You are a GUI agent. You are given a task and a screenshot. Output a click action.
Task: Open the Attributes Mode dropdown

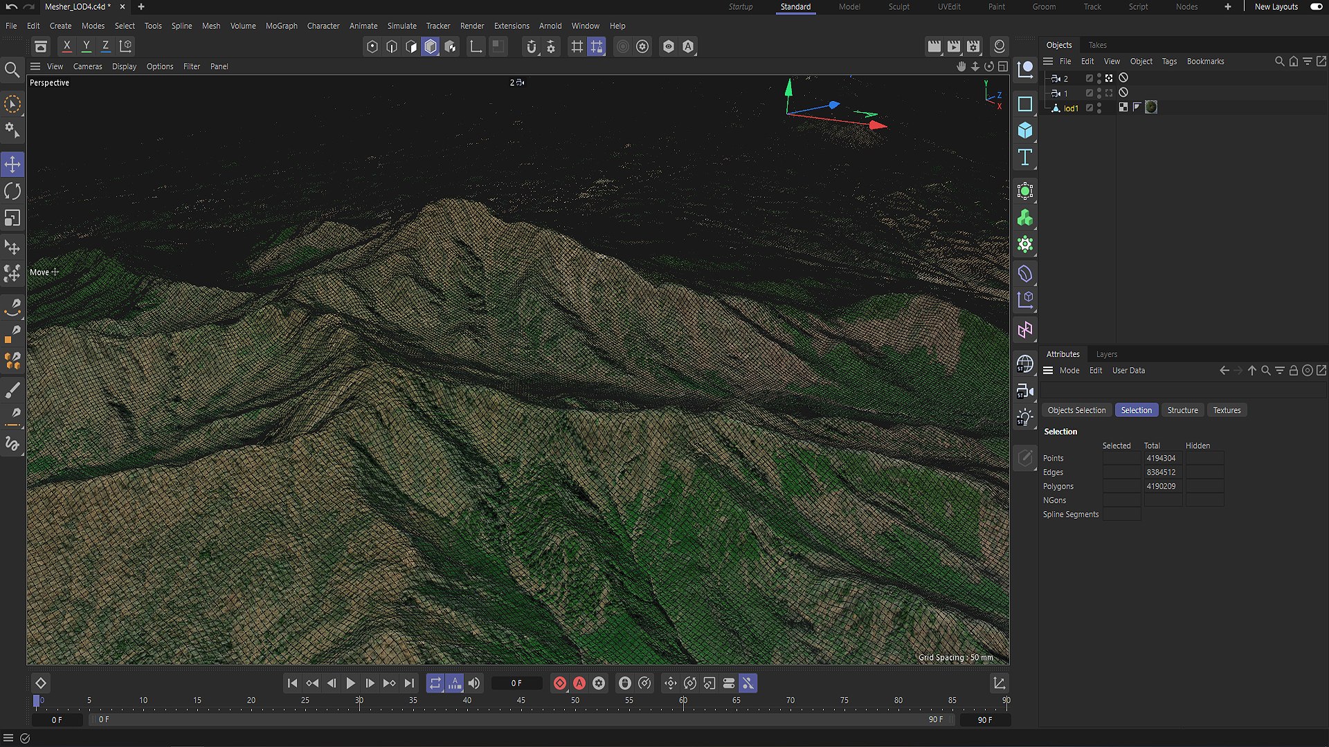click(x=1069, y=371)
